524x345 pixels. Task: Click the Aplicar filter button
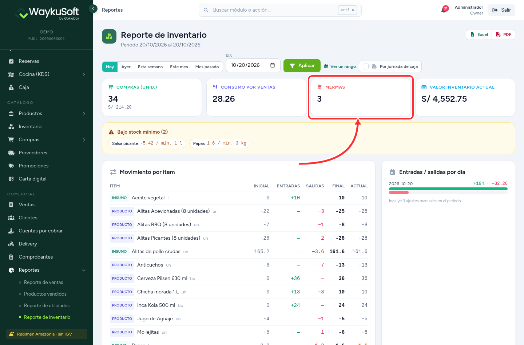tap(302, 66)
